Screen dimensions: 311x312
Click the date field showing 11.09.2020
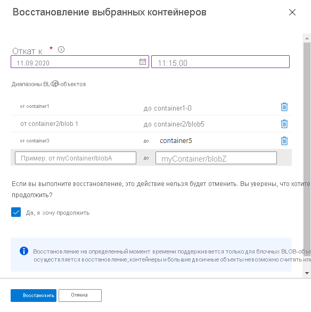click(80, 62)
